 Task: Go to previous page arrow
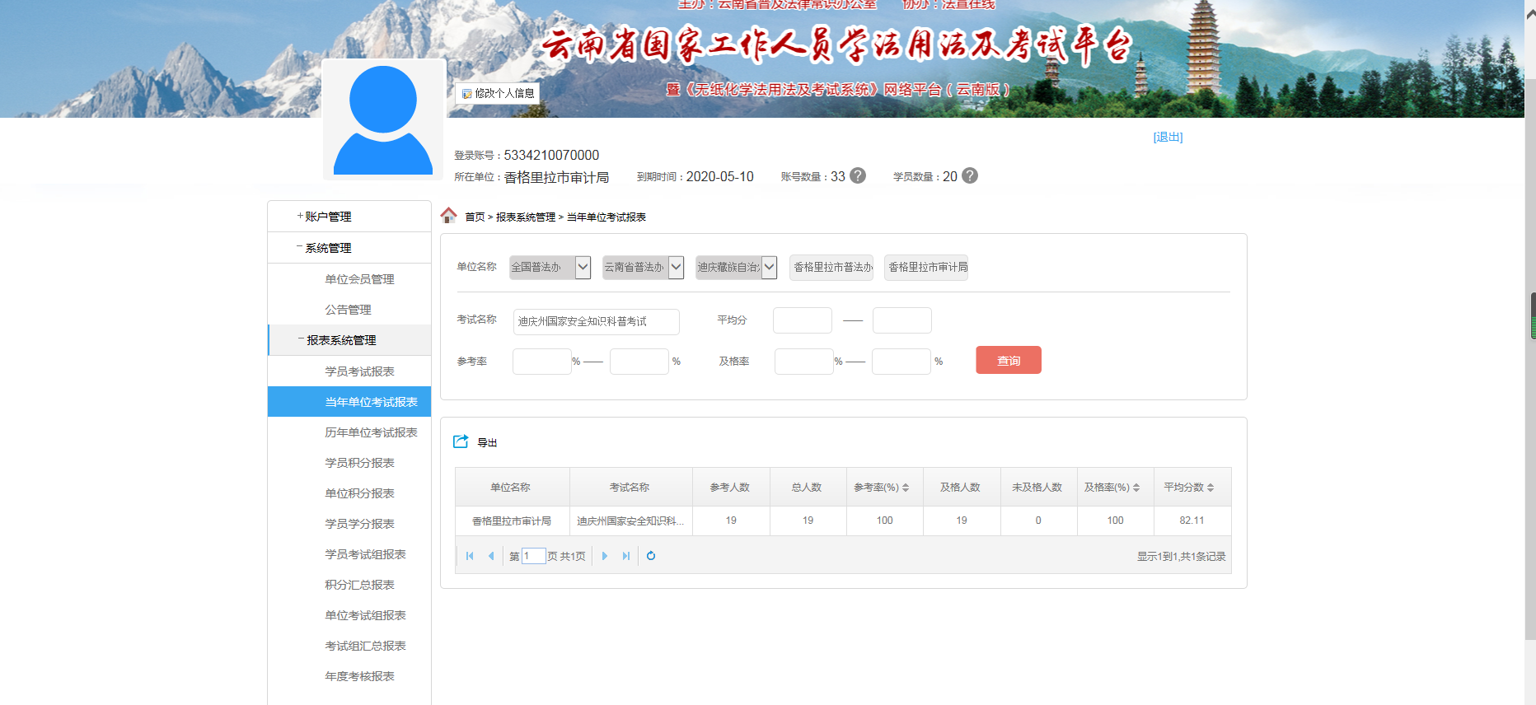click(x=491, y=556)
